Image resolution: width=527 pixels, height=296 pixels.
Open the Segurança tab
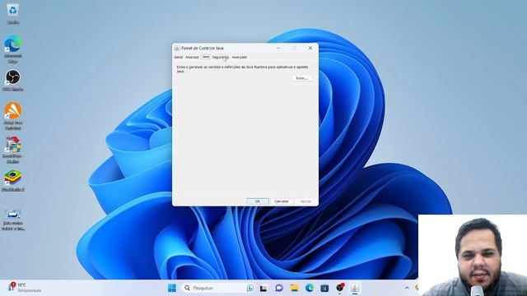221,58
